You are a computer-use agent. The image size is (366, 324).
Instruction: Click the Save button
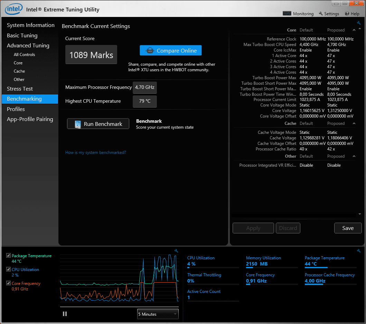348,228
